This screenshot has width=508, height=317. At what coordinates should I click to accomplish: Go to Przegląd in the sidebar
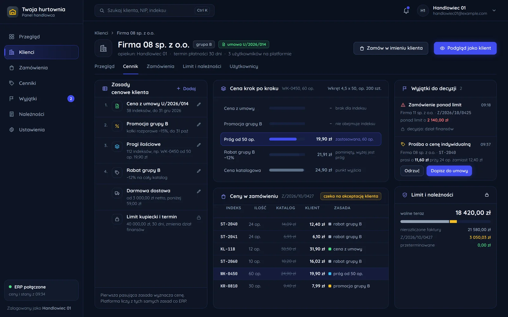tap(41, 37)
